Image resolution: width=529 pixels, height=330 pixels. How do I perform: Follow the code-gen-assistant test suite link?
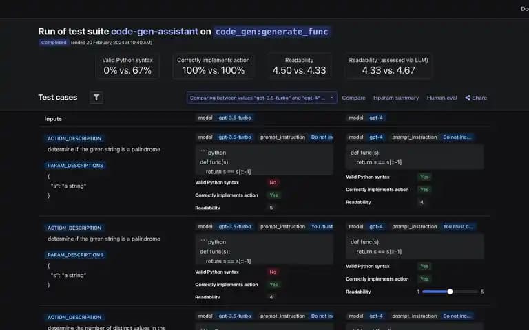[x=154, y=32]
